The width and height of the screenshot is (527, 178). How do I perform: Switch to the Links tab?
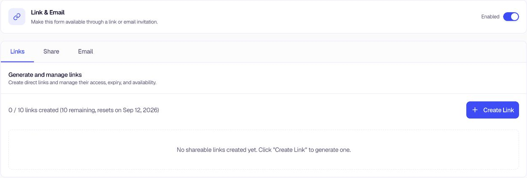click(x=18, y=52)
